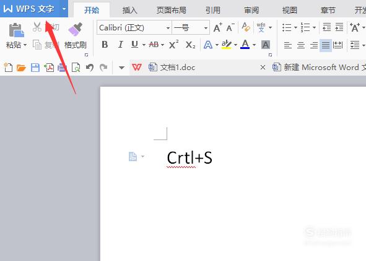Expand numbered list style dropdown
This screenshot has width=366, height=261.
(x=314, y=27)
